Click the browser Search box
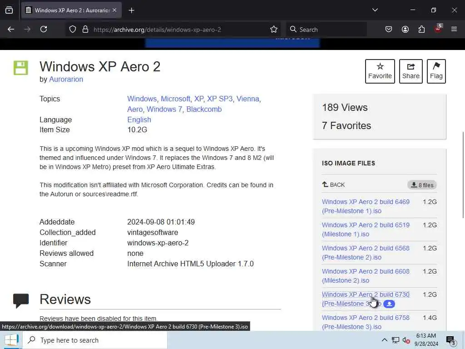This screenshot has height=349, width=465. (x=326, y=30)
